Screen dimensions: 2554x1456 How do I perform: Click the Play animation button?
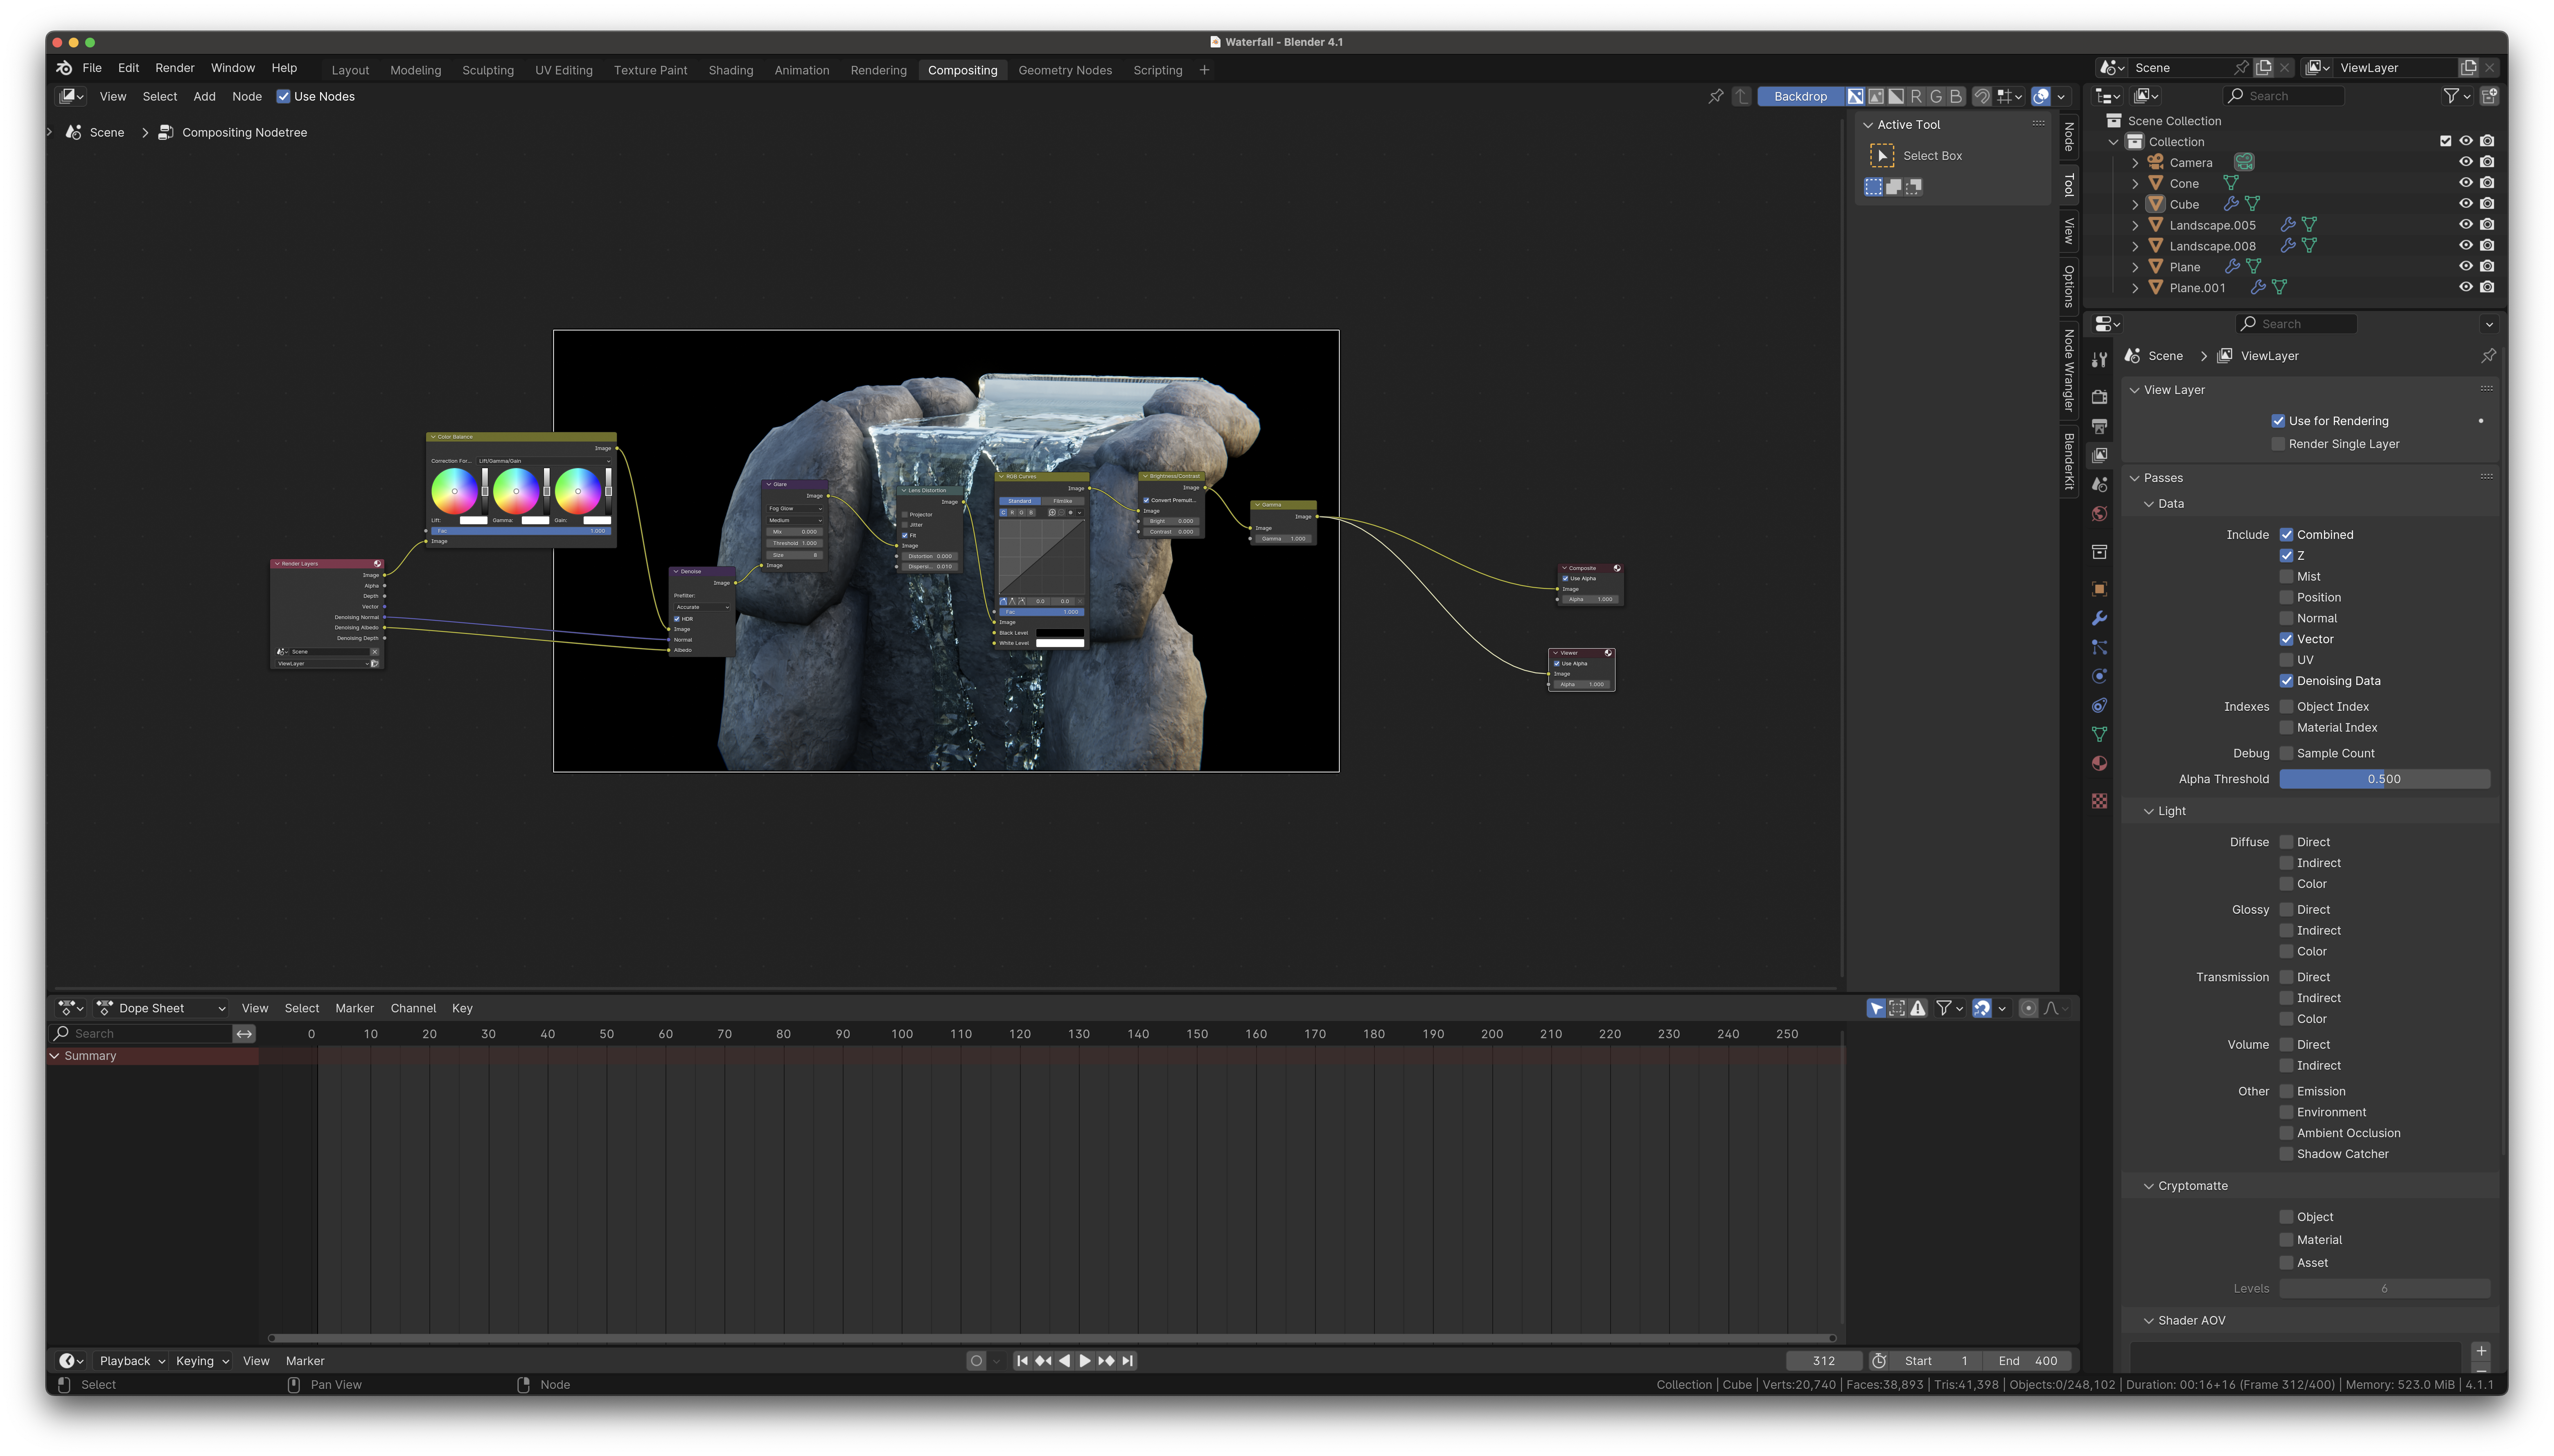pos(1085,1361)
